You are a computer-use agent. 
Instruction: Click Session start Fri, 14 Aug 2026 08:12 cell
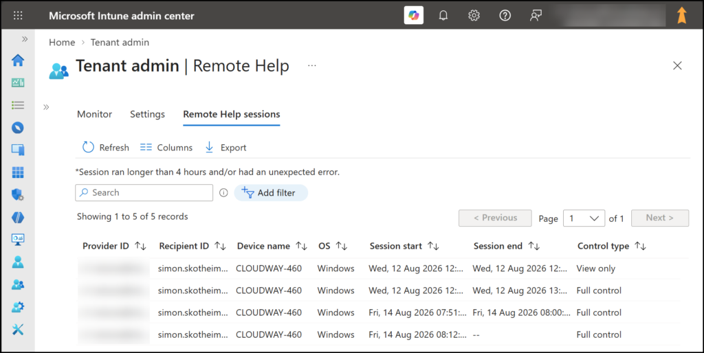[x=417, y=334]
